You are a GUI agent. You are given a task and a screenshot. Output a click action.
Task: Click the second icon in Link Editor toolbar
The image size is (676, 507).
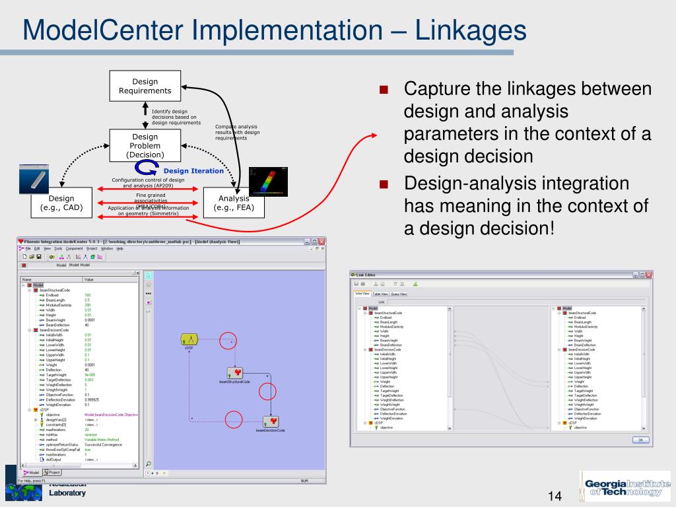363,284
